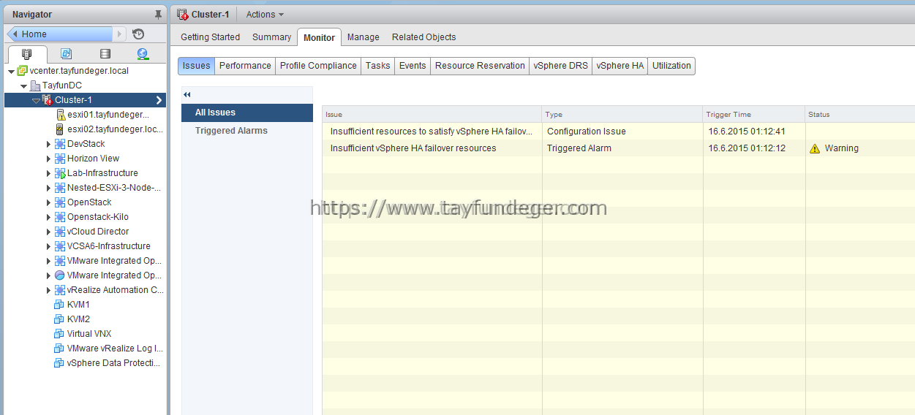The height and width of the screenshot is (415, 915).
Task: Expand the Openstack-Kilo tree node
Action: [x=49, y=217]
